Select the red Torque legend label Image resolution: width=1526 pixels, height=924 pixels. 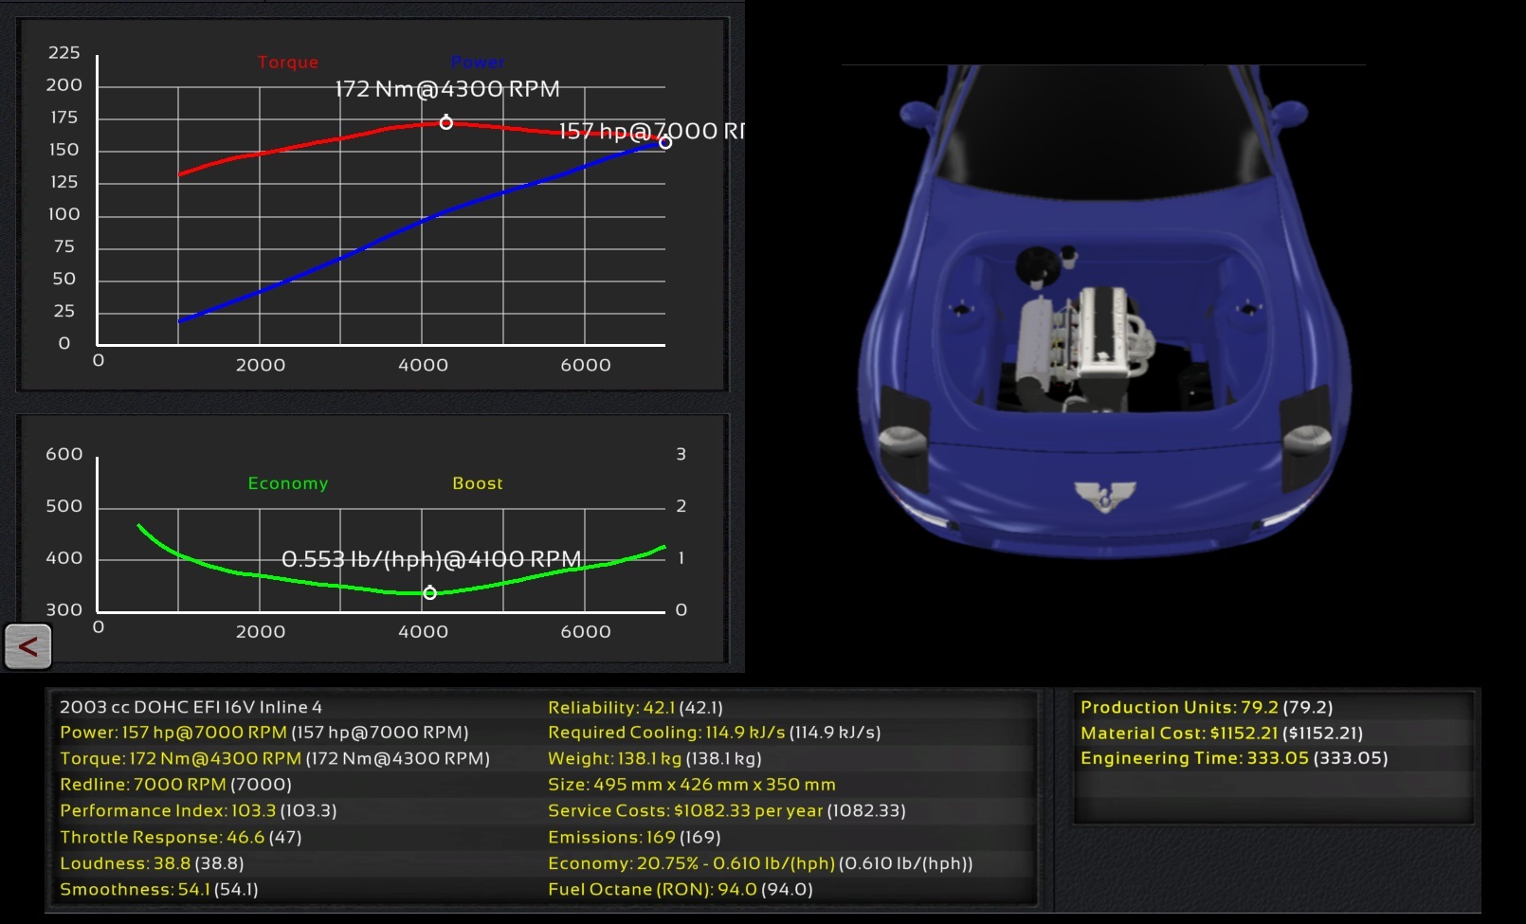288,63
